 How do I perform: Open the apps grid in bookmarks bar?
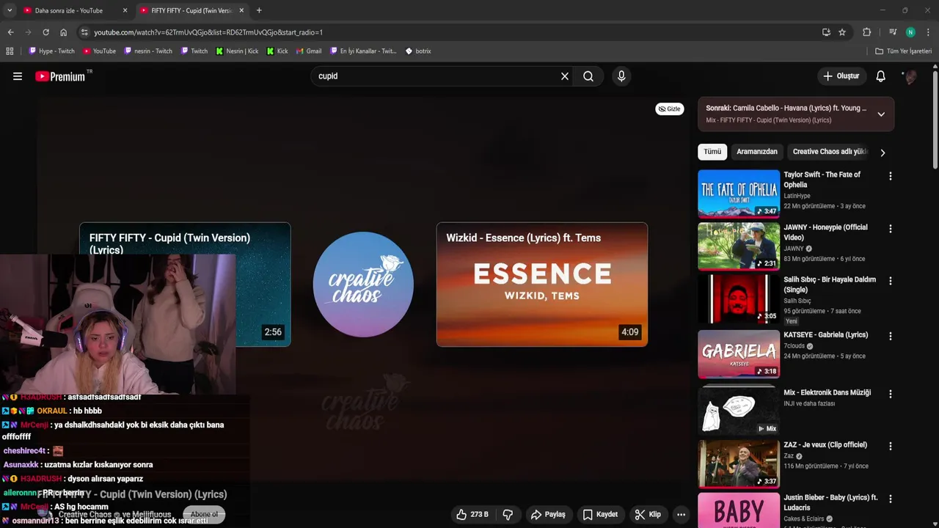[10, 51]
